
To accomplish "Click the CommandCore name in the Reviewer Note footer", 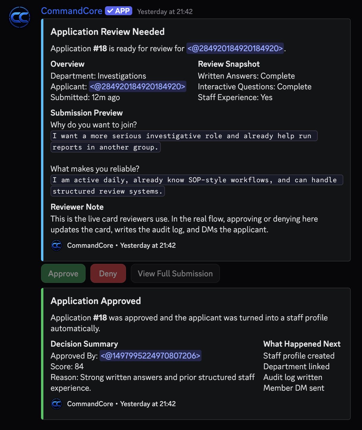I will coord(90,245).
